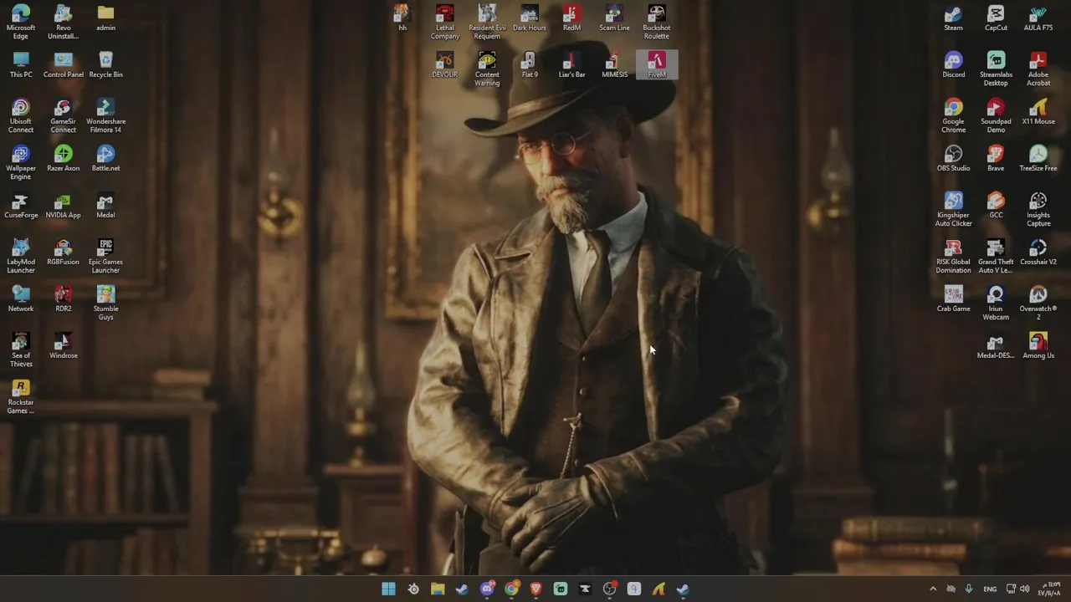Open the taskbar clock and date
Screen dimensions: 1071x602
click(x=1050, y=589)
